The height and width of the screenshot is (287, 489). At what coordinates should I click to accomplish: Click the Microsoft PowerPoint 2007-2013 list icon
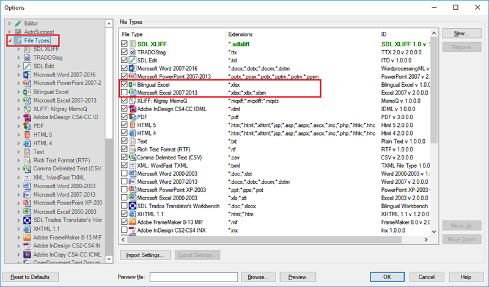point(133,76)
